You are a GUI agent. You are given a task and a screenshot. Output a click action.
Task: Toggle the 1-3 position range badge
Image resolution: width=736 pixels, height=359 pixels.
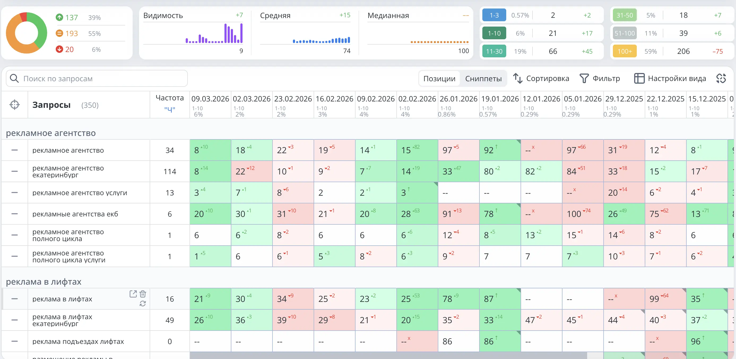click(494, 15)
